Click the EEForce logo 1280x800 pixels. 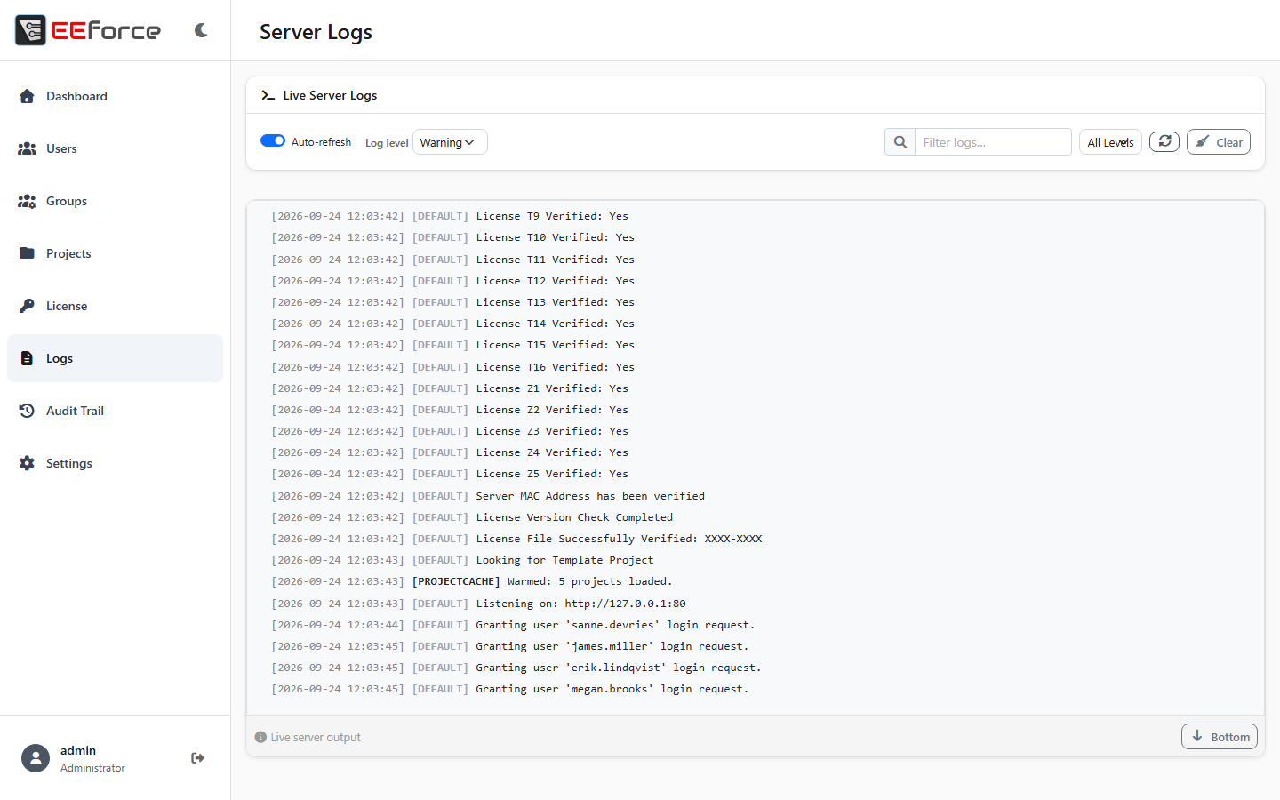88,30
